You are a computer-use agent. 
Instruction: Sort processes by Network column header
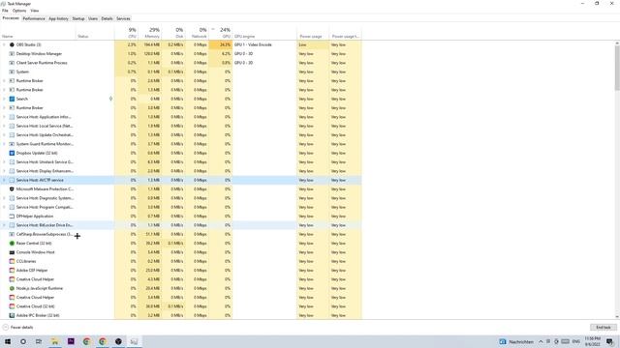pos(197,32)
